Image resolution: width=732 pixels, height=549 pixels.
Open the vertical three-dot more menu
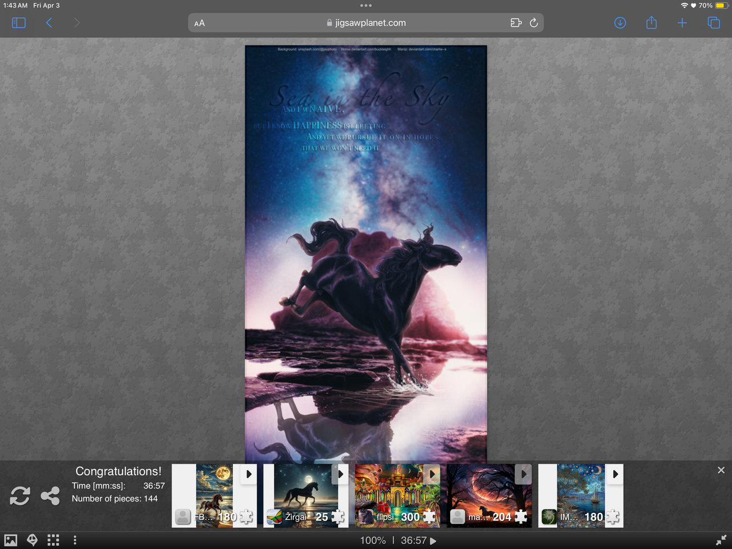75,540
